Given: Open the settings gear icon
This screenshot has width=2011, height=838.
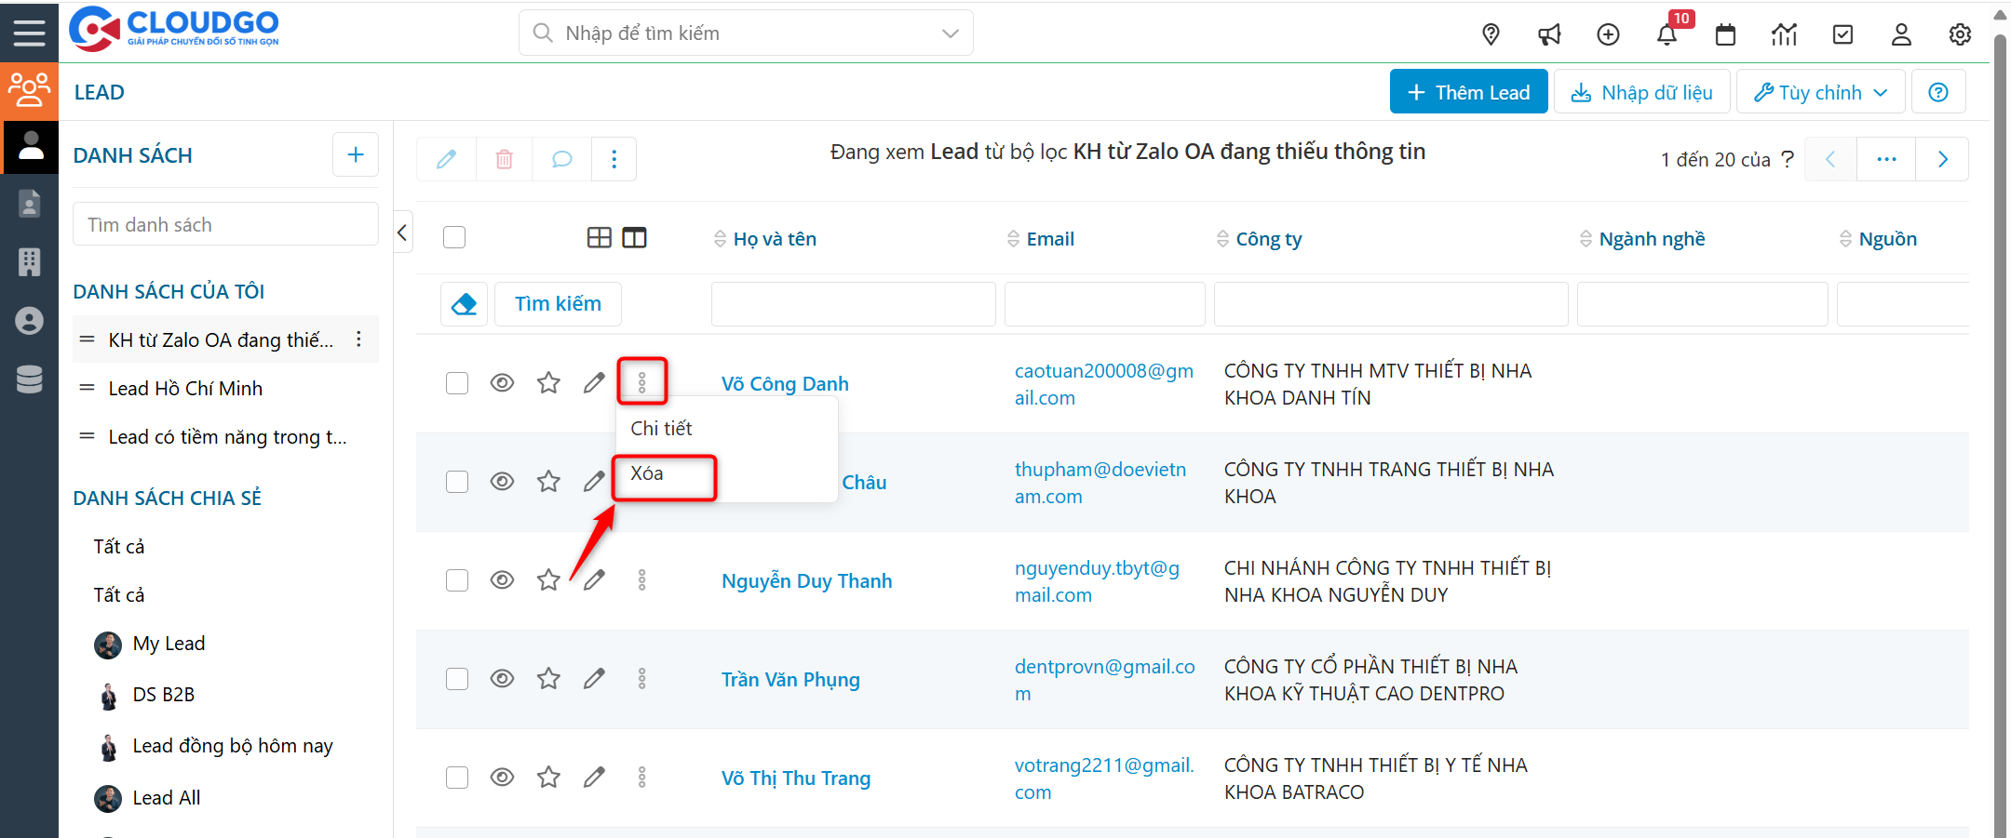Looking at the screenshot, I should 1960,34.
